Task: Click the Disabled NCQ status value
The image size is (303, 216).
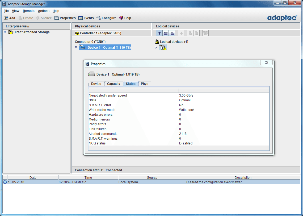Action: [186, 143]
